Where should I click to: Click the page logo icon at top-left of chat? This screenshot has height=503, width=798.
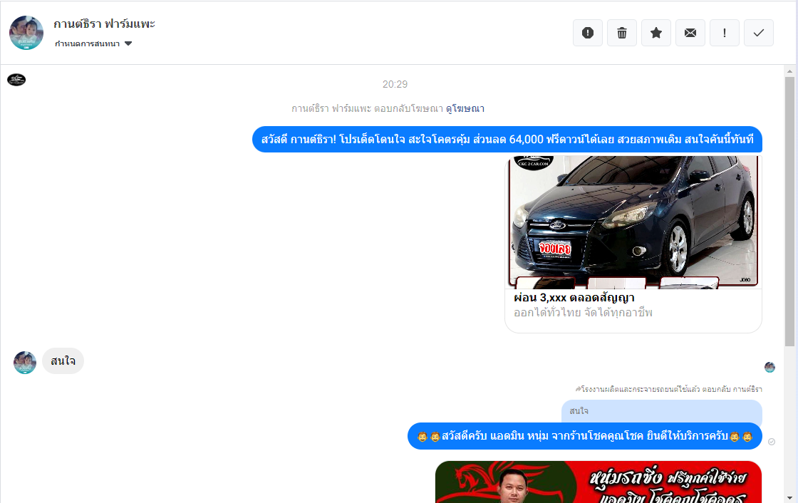point(16,80)
